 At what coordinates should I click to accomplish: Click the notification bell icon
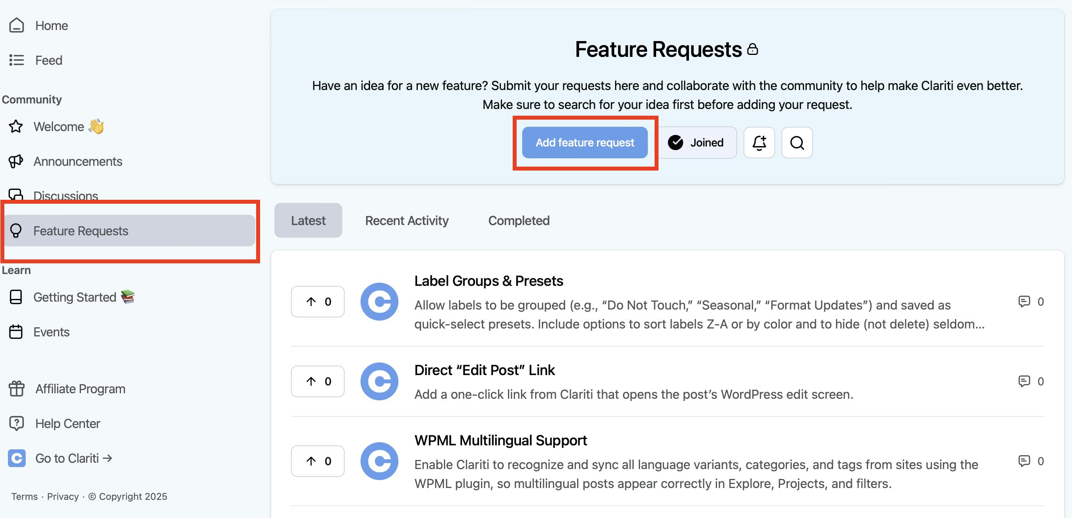pos(759,143)
